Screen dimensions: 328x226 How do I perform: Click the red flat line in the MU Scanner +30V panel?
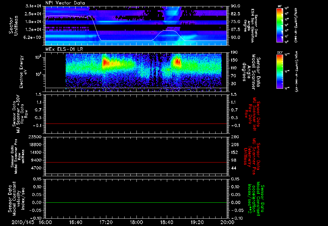136,124
